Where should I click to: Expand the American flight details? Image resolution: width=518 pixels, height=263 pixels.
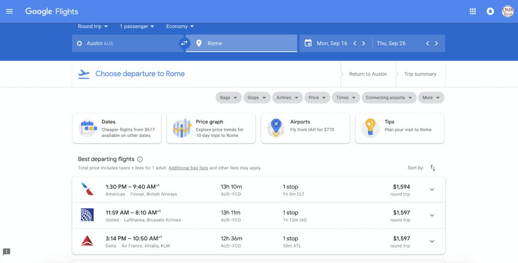431,190
